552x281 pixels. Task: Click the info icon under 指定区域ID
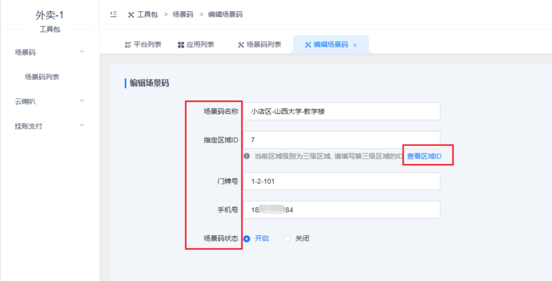[247, 156]
